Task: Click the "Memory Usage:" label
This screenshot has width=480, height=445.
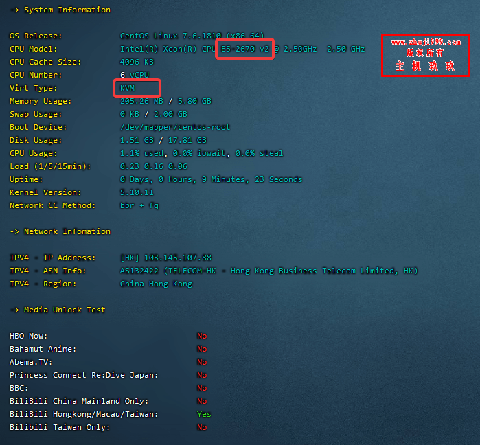Action: 41,101
